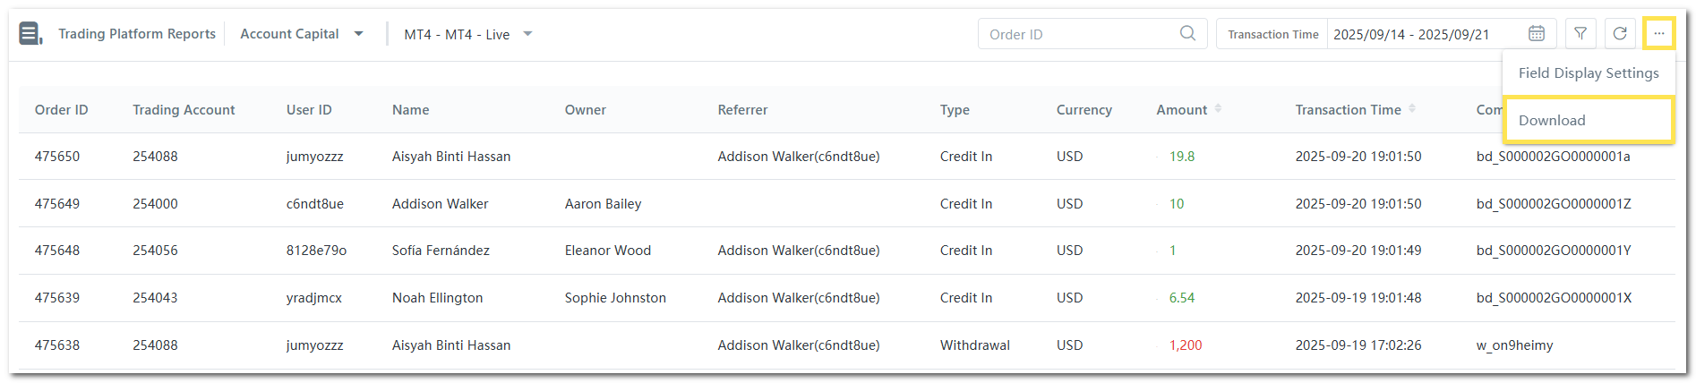This screenshot has height=383, width=1696.
Task: Click the Trading Platform Reports document icon
Action: 30,34
